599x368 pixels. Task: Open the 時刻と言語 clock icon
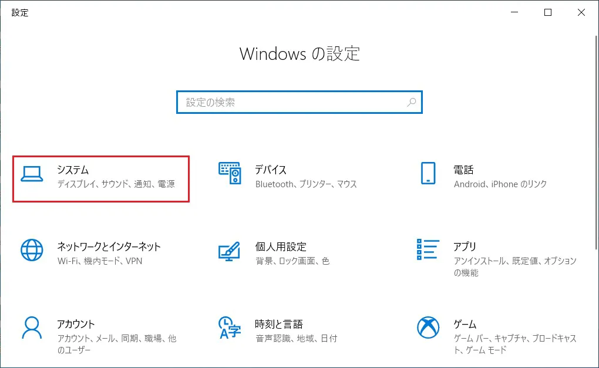(x=230, y=328)
